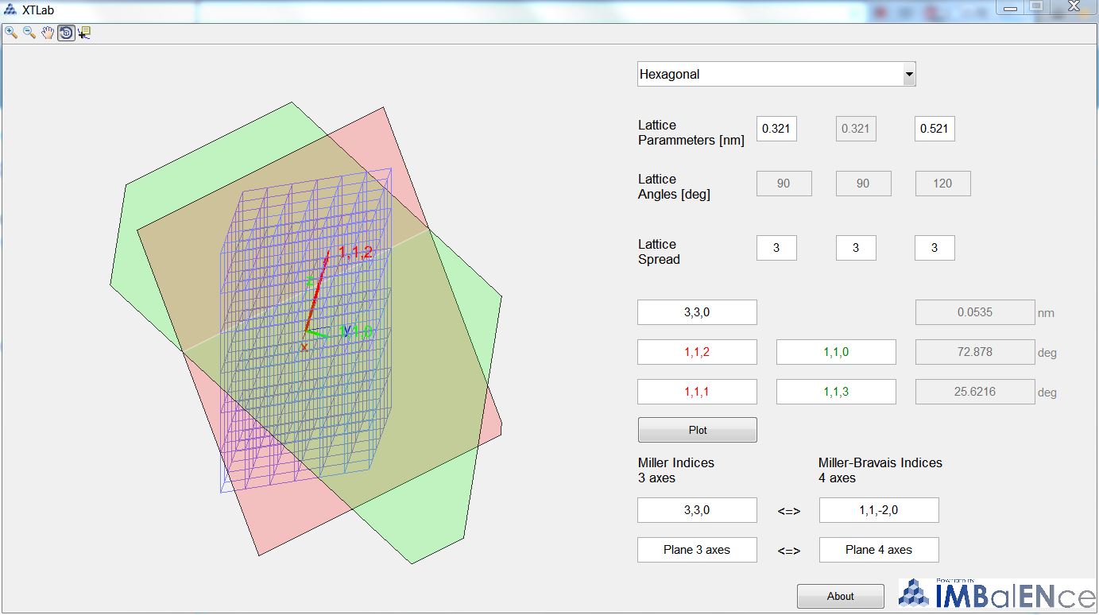The width and height of the screenshot is (1099, 615).
Task: Click the IMBalENce logo
Action: click(x=996, y=594)
